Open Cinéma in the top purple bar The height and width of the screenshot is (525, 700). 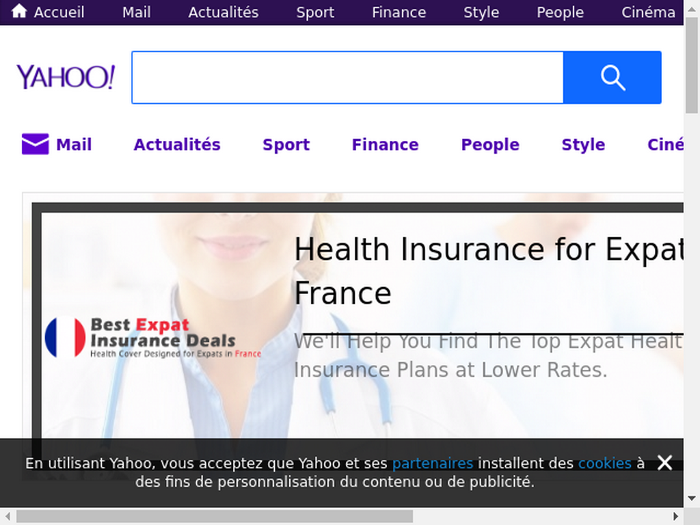648,12
